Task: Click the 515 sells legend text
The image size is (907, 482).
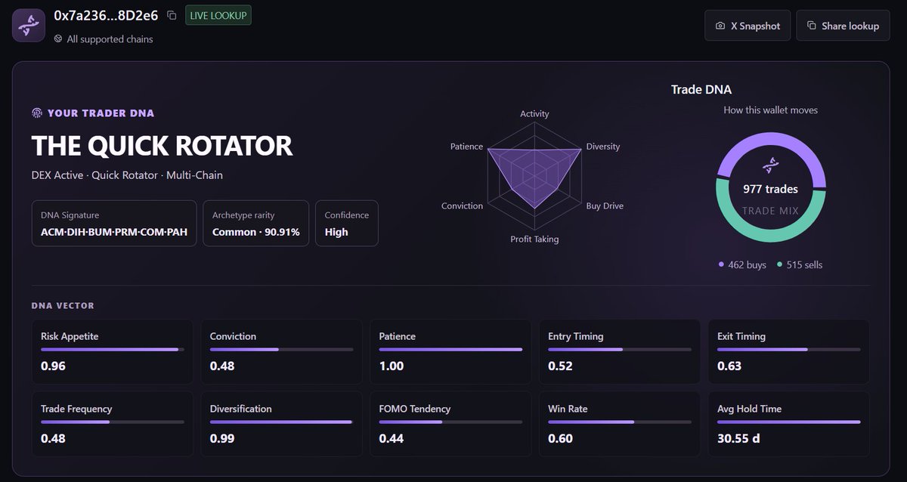Action: tap(804, 265)
